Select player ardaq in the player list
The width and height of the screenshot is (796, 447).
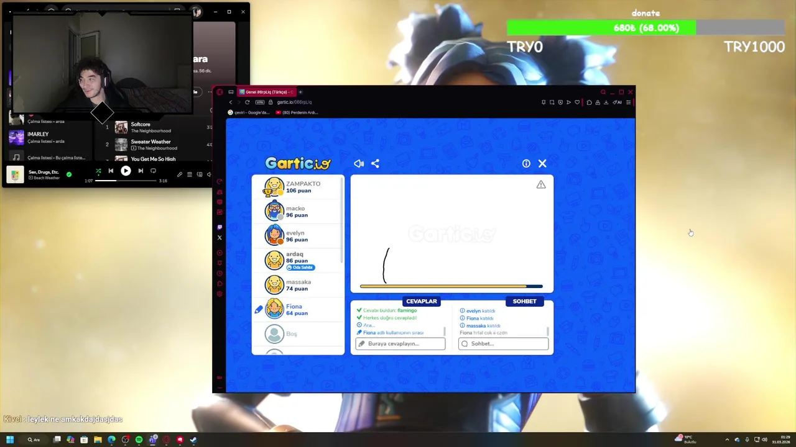(x=297, y=260)
